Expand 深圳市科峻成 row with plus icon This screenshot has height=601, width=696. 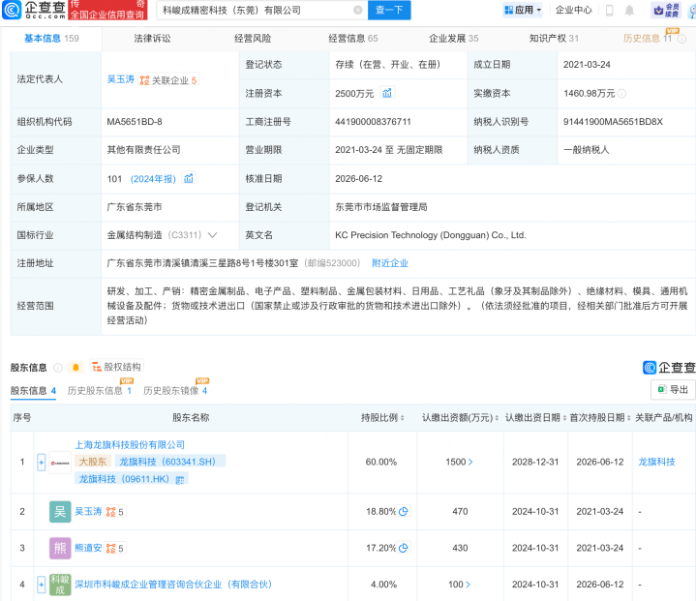(x=41, y=585)
